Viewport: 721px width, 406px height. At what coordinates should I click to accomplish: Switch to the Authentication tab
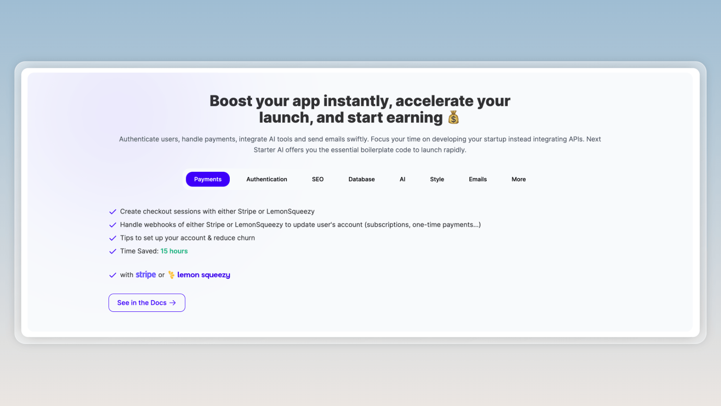pyautogui.click(x=267, y=179)
